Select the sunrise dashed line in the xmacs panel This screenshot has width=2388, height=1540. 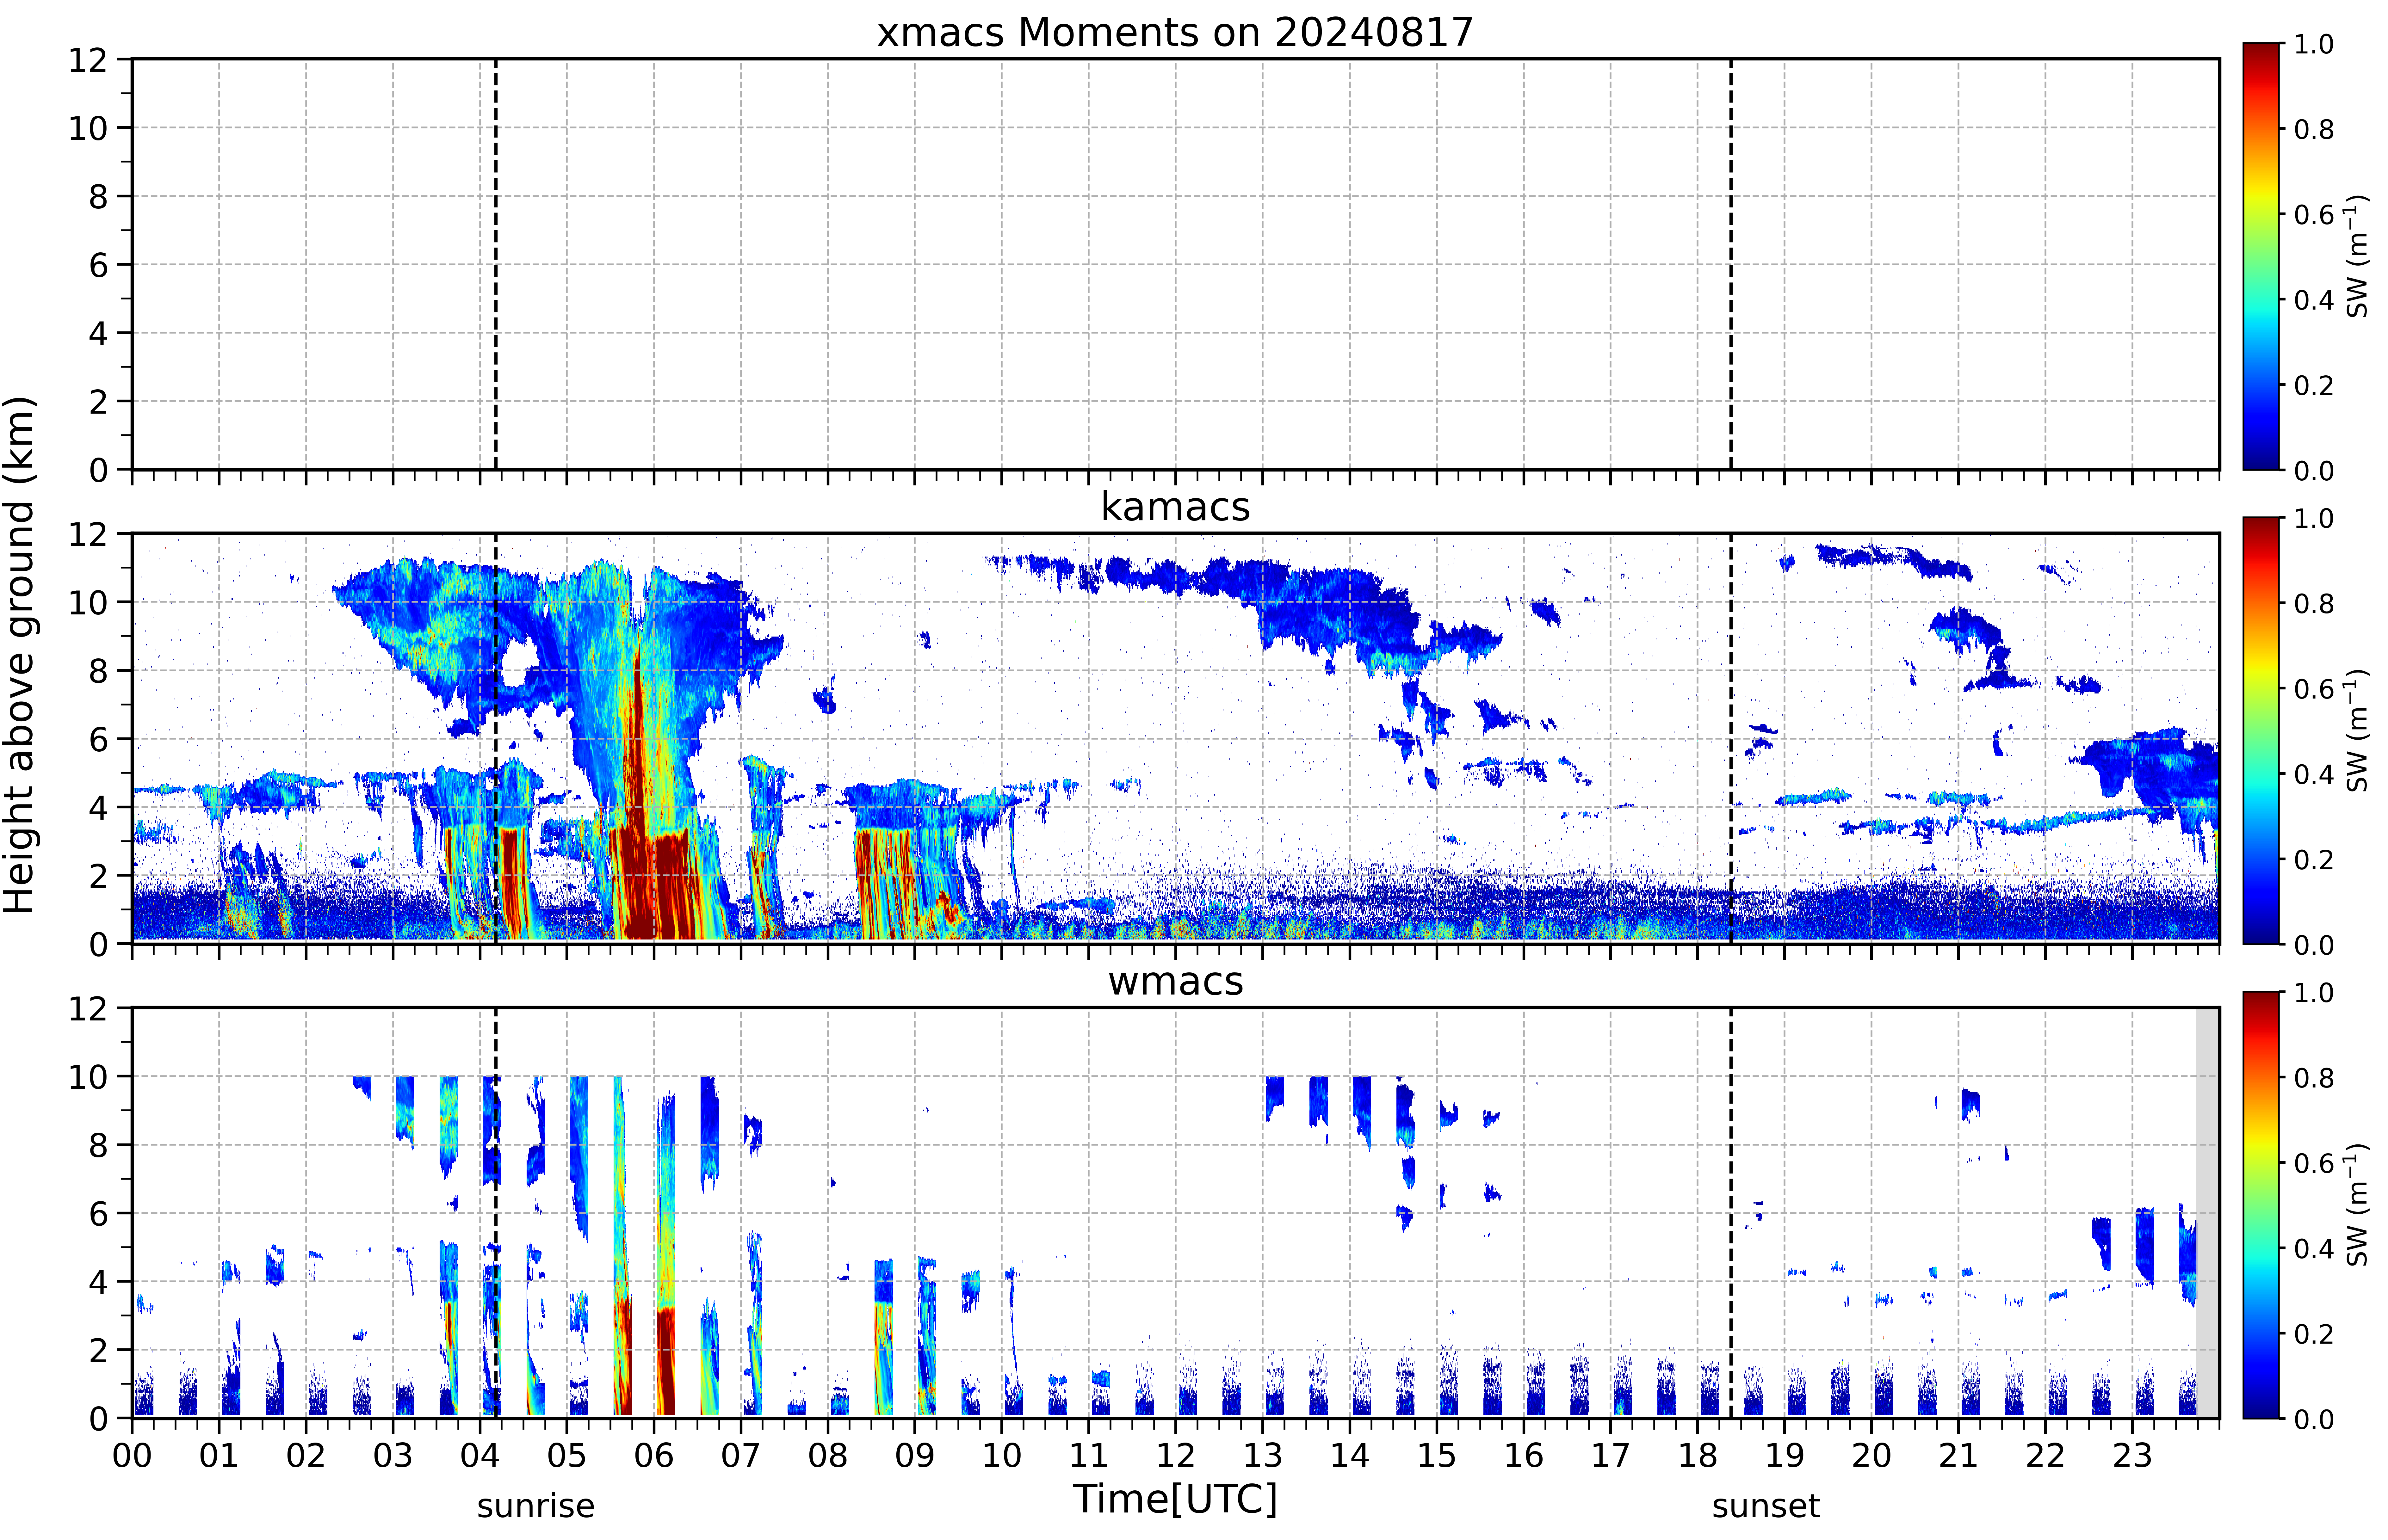[x=496, y=264]
